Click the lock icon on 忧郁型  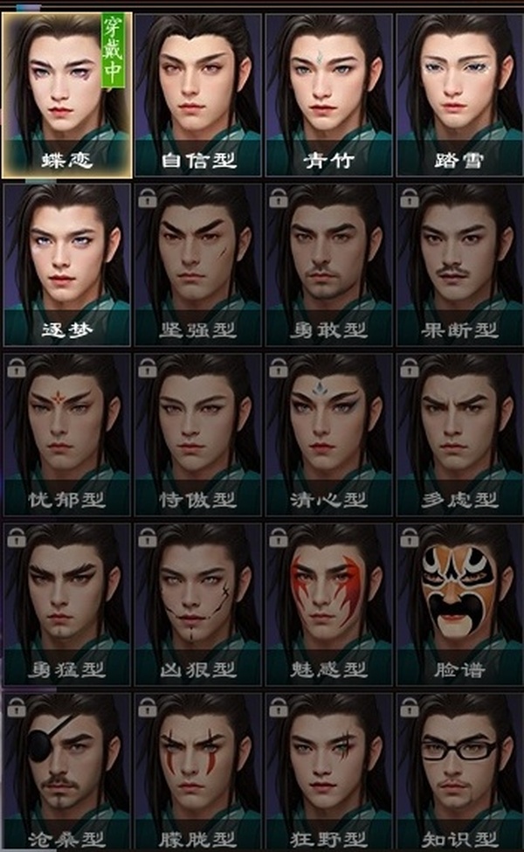click(17, 368)
